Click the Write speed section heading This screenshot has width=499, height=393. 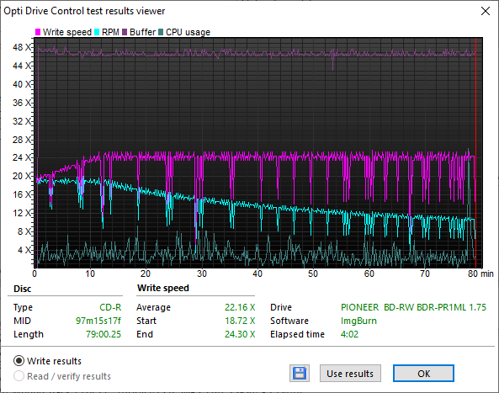click(163, 288)
